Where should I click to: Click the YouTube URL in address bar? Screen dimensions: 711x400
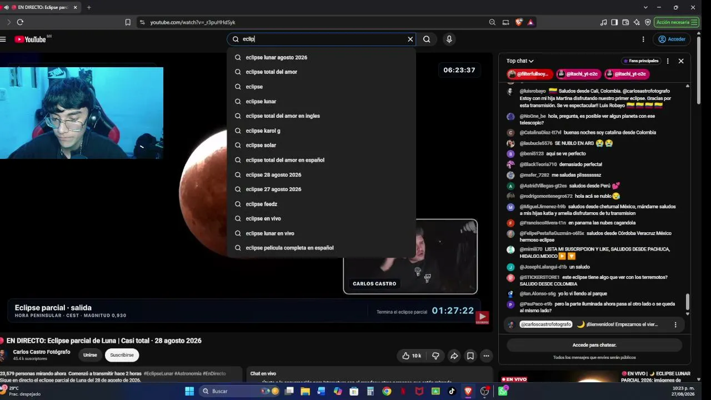[x=193, y=22]
